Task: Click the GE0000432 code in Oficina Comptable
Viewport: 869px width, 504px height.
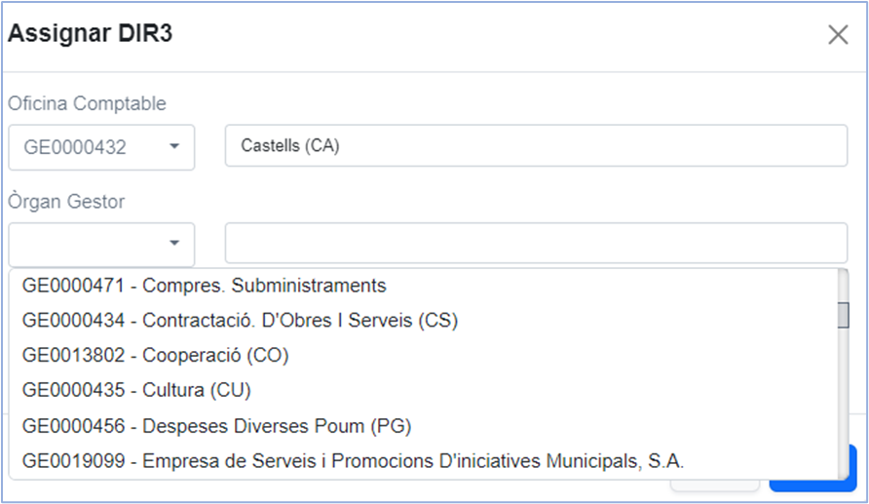Action: pyautogui.click(x=75, y=147)
